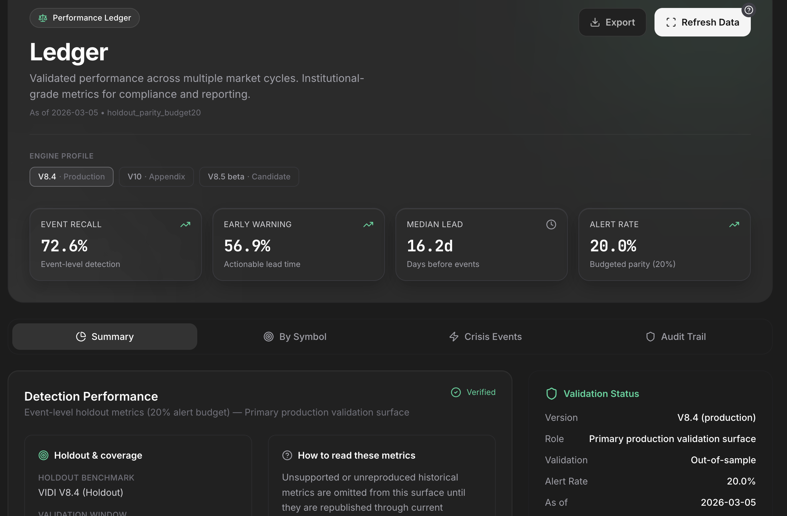This screenshot has width=787, height=516.
Task: Click the download icon on the Export button
Action: [x=595, y=22]
